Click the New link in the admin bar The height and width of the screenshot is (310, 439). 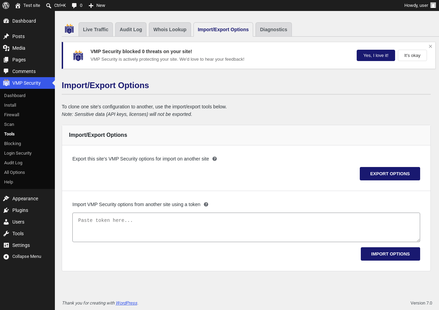click(97, 5)
